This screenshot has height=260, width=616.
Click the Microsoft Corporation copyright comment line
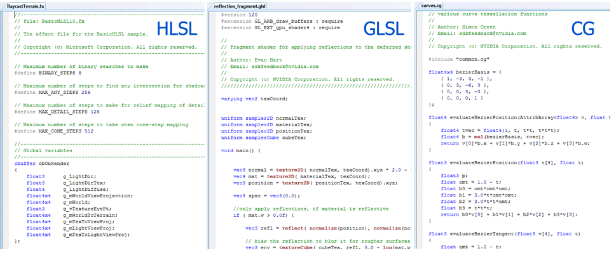pyautogui.click(x=106, y=47)
